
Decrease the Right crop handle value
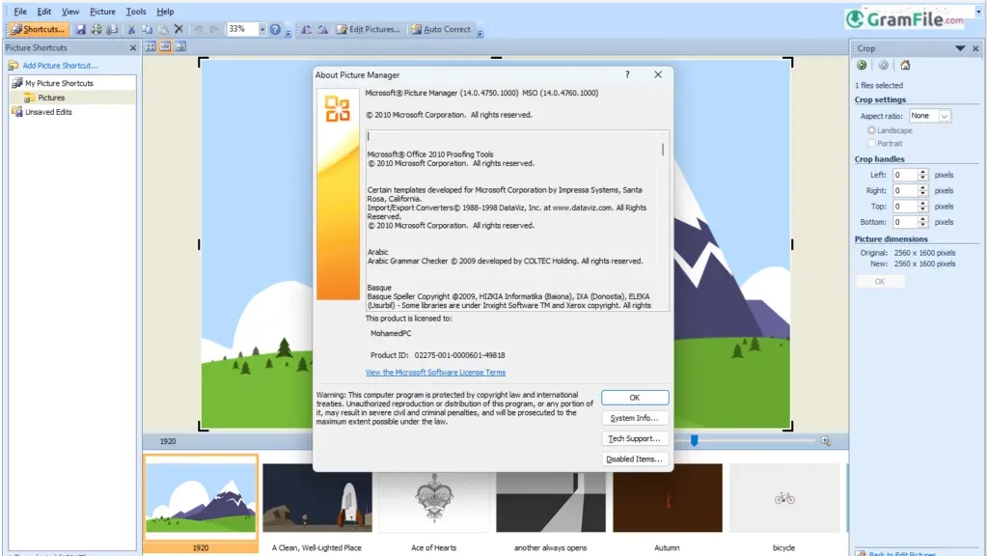coord(922,193)
